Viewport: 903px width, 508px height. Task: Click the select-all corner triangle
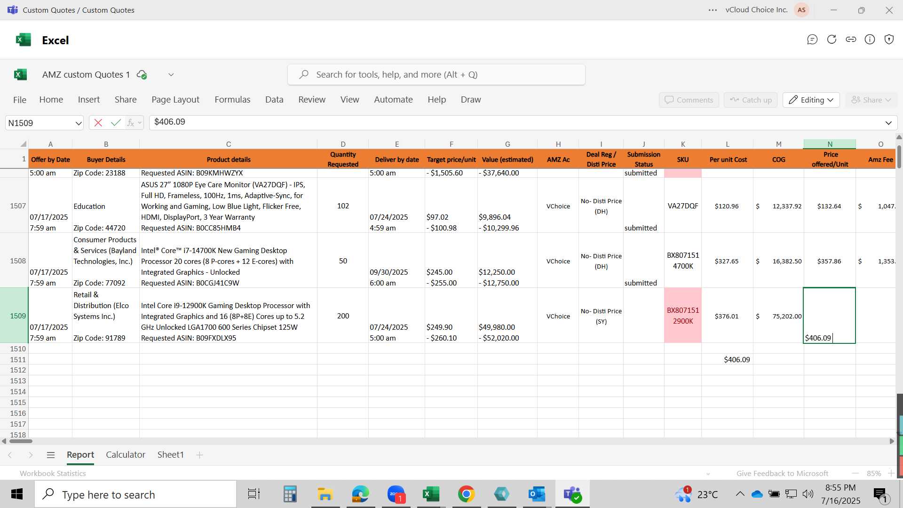23,144
